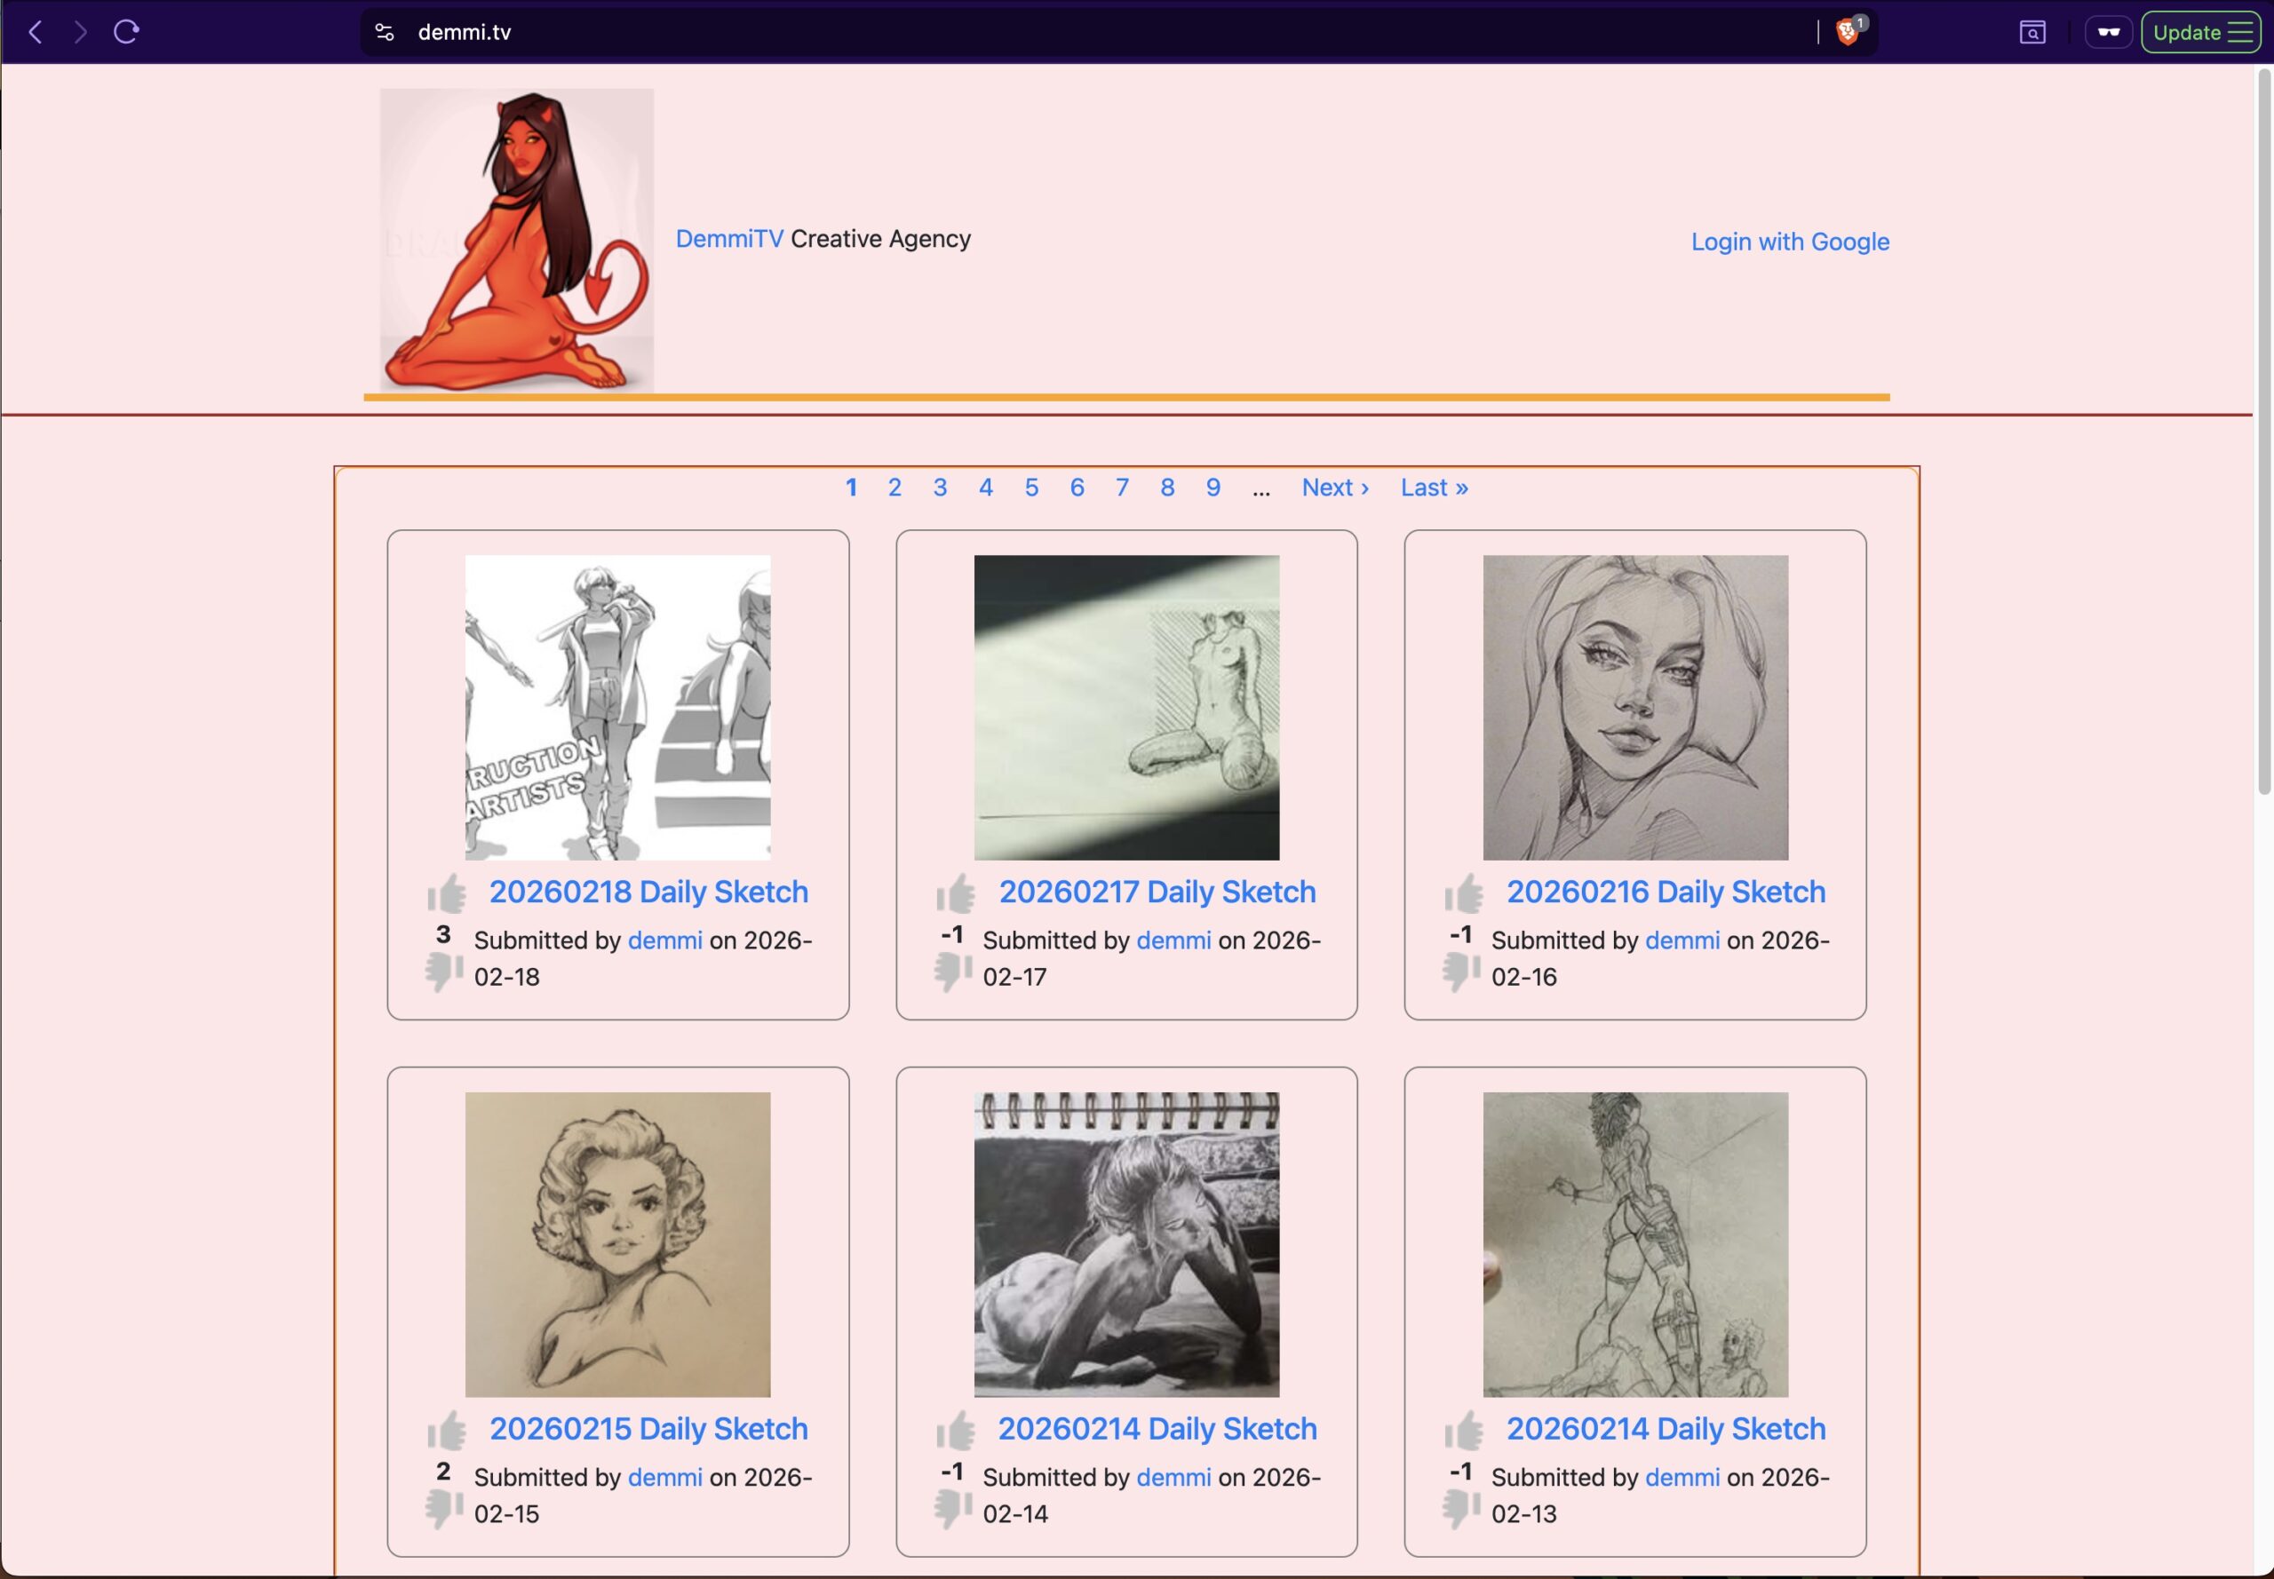Image resolution: width=2274 pixels, height=1579 pixels.
Task: Click Login with Google link
Action: coord(1789,242)
